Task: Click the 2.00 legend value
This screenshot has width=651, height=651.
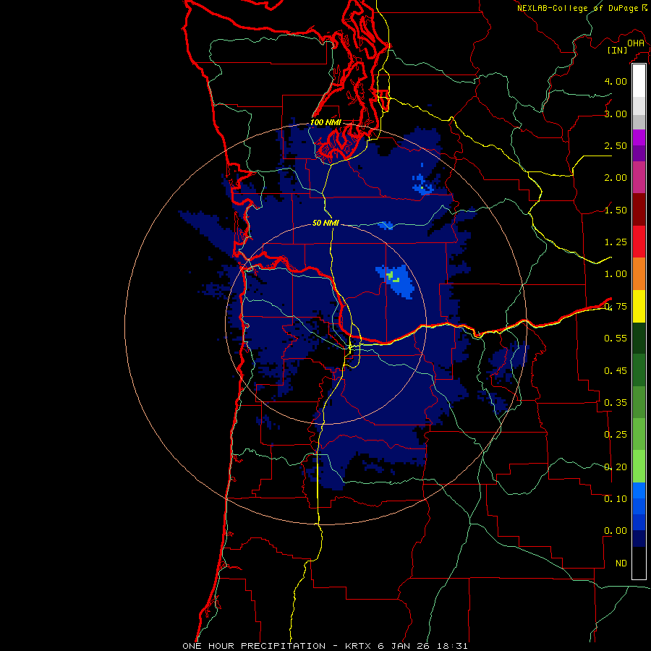Action: (616, 178)
